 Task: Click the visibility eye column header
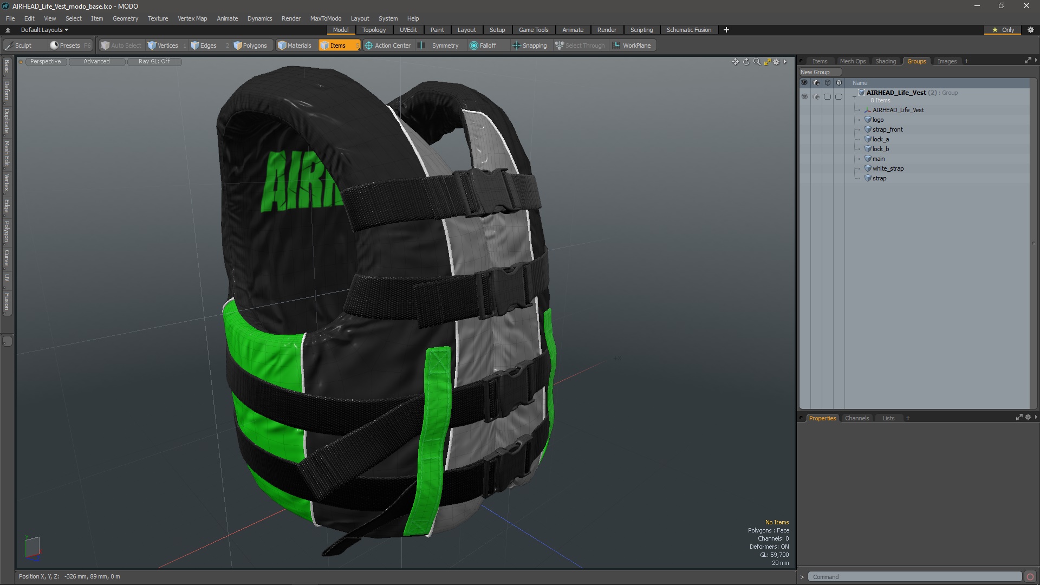click(804, 83)
